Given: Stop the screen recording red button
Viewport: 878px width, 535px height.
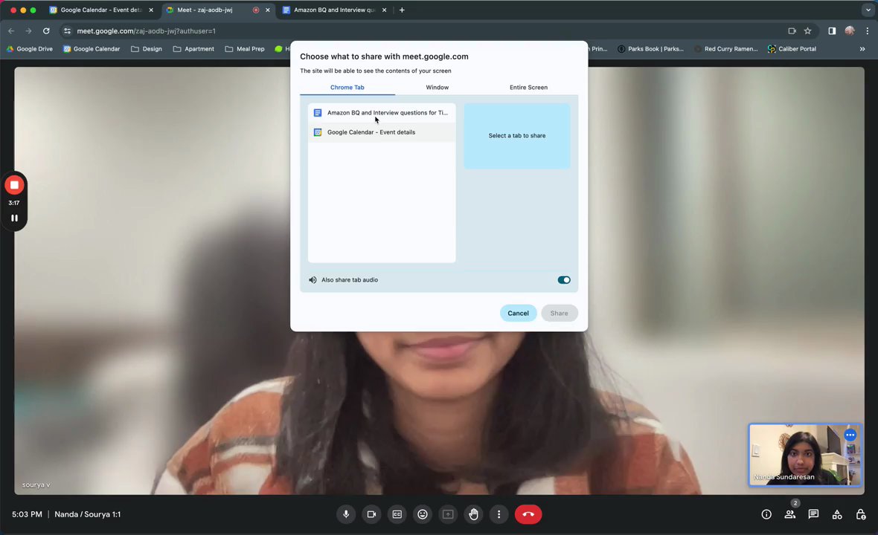Looking at the screenshot, I should click(15, 185).
